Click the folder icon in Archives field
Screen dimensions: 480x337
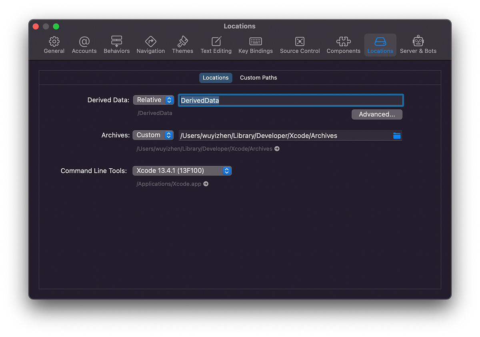pyautogui.click(x=397, y=136)
